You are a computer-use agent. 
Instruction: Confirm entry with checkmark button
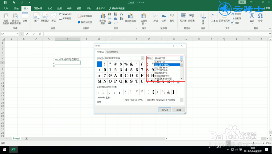point(34,34)
